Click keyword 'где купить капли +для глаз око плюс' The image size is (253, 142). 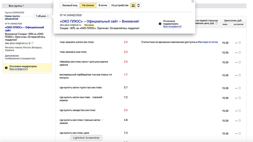click(81, 88)
